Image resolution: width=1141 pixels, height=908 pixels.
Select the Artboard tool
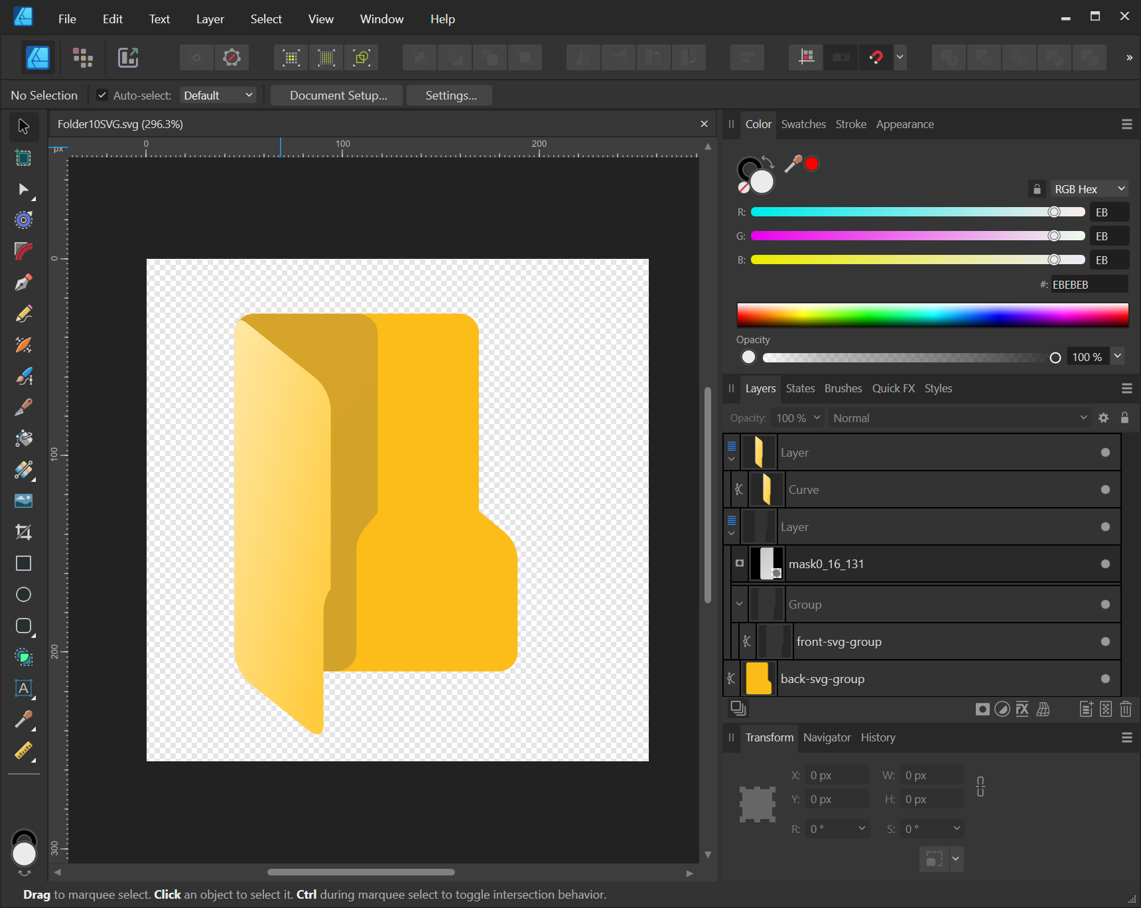pyautogui.click(x=23, y=158)
